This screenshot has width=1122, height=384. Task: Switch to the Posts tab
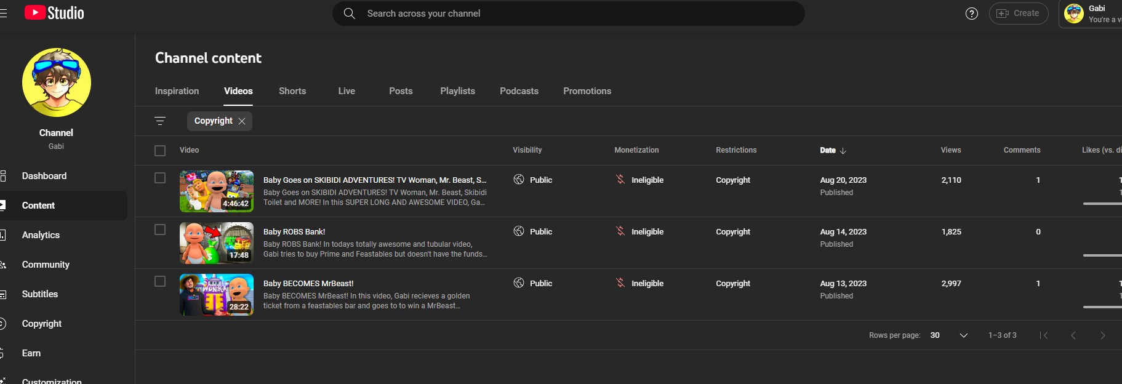(401, 91)
